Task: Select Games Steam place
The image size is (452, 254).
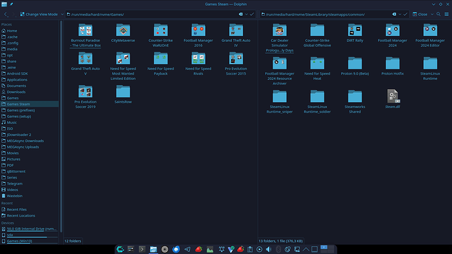Action: pyautogui.click(x=29, y=104)
